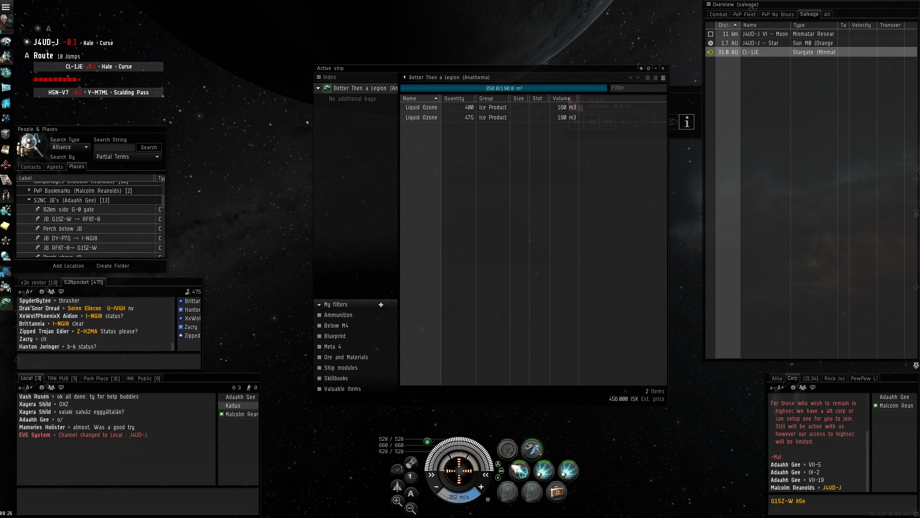Select the PvP Fleet overview tab
Viewport: 920px width, 518px height.
pyautogui.click(x=744, y=14)
